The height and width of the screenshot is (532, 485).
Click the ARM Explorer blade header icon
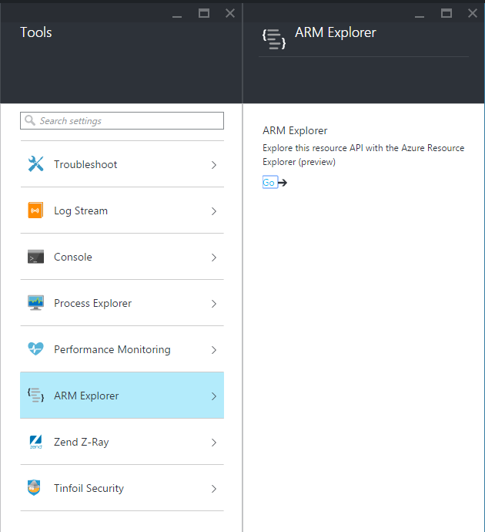click(274, 39)
